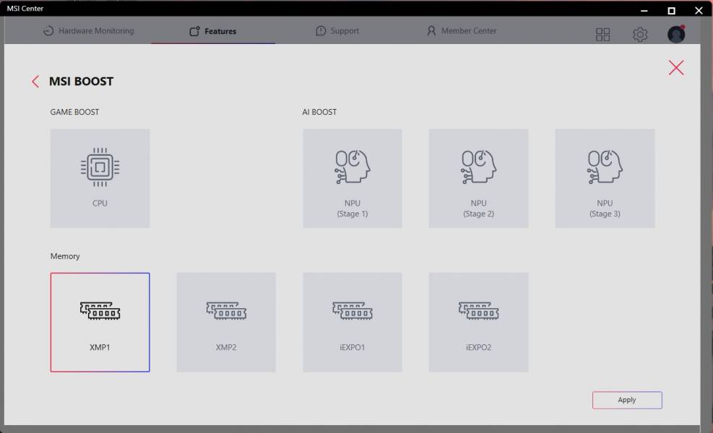713x433 pixels.
Task: Go back using the red back arrow
Action: point(35,82)
